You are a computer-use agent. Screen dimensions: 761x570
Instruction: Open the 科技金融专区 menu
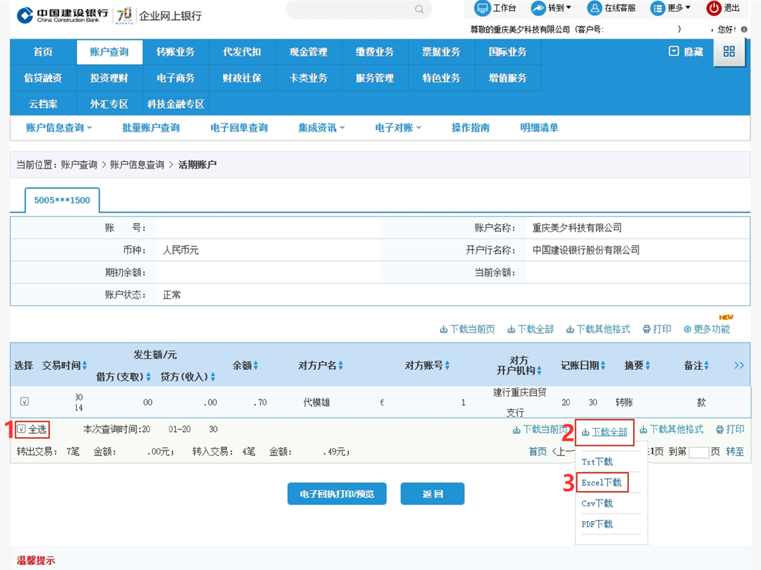tap(176, 104)
